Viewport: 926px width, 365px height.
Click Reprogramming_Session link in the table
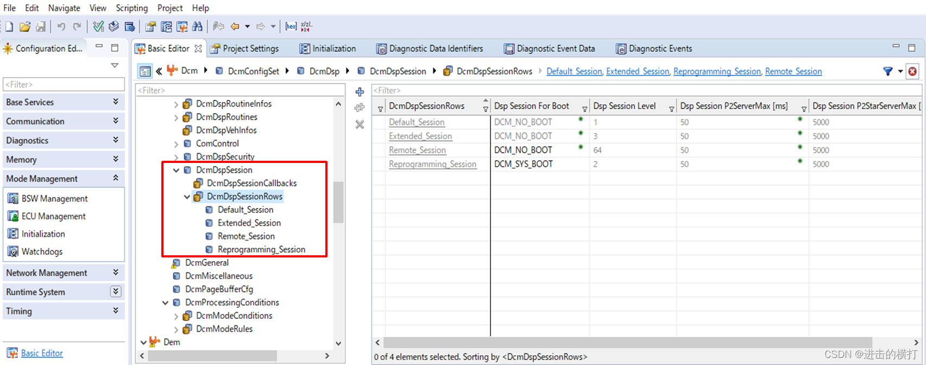(433, 164)
